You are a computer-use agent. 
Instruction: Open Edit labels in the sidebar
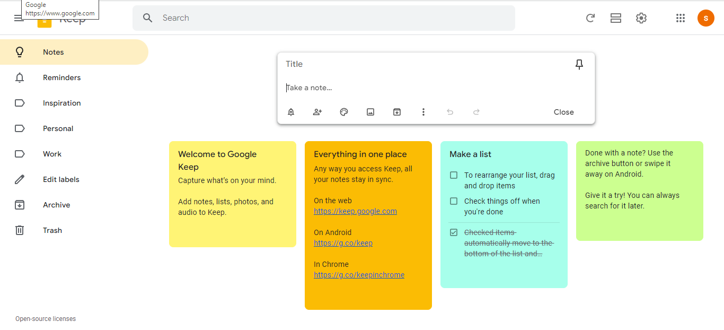click(x=74, y=179)
